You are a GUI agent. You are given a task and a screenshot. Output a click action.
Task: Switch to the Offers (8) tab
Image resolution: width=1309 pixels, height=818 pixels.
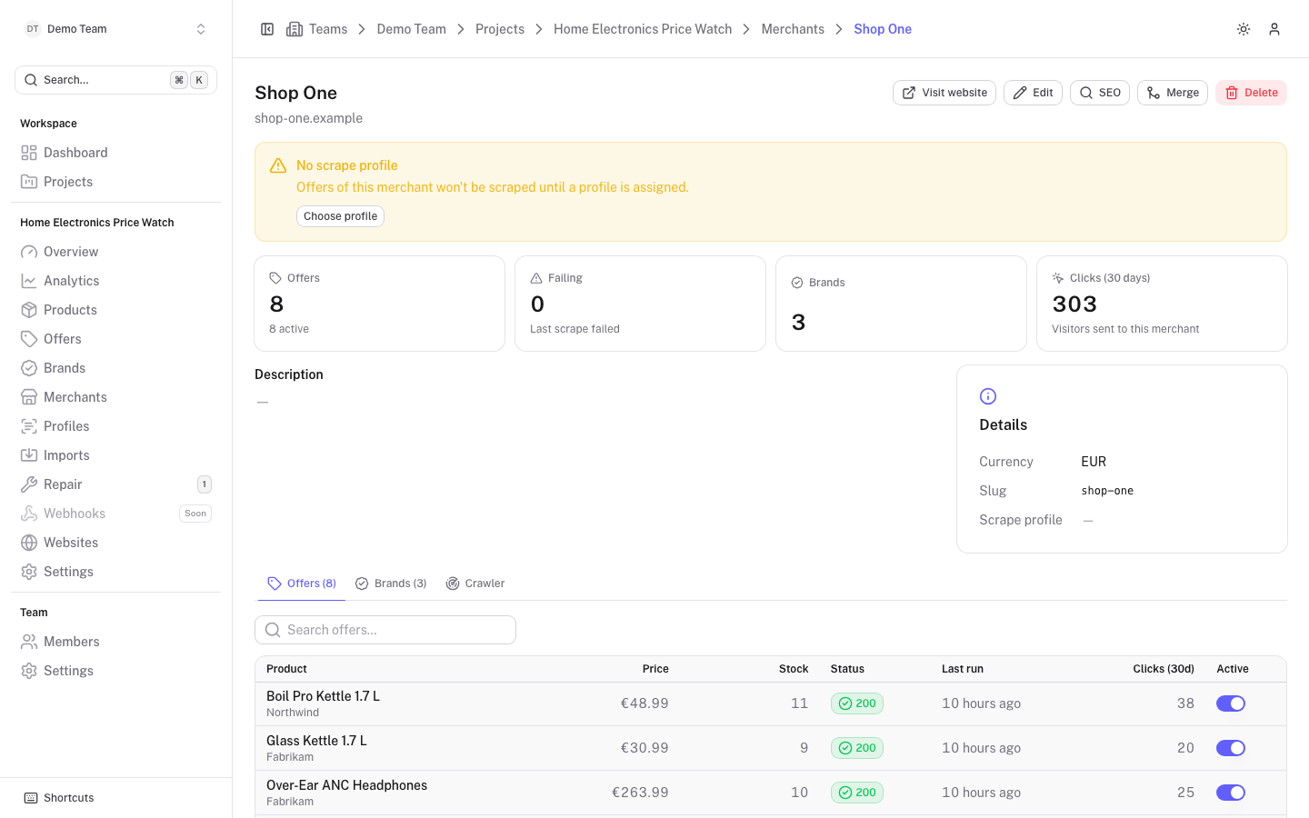click(302, 584)
